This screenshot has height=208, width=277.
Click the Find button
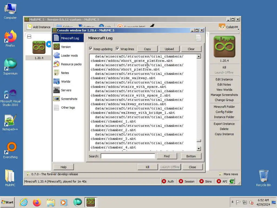pos(167,156)
